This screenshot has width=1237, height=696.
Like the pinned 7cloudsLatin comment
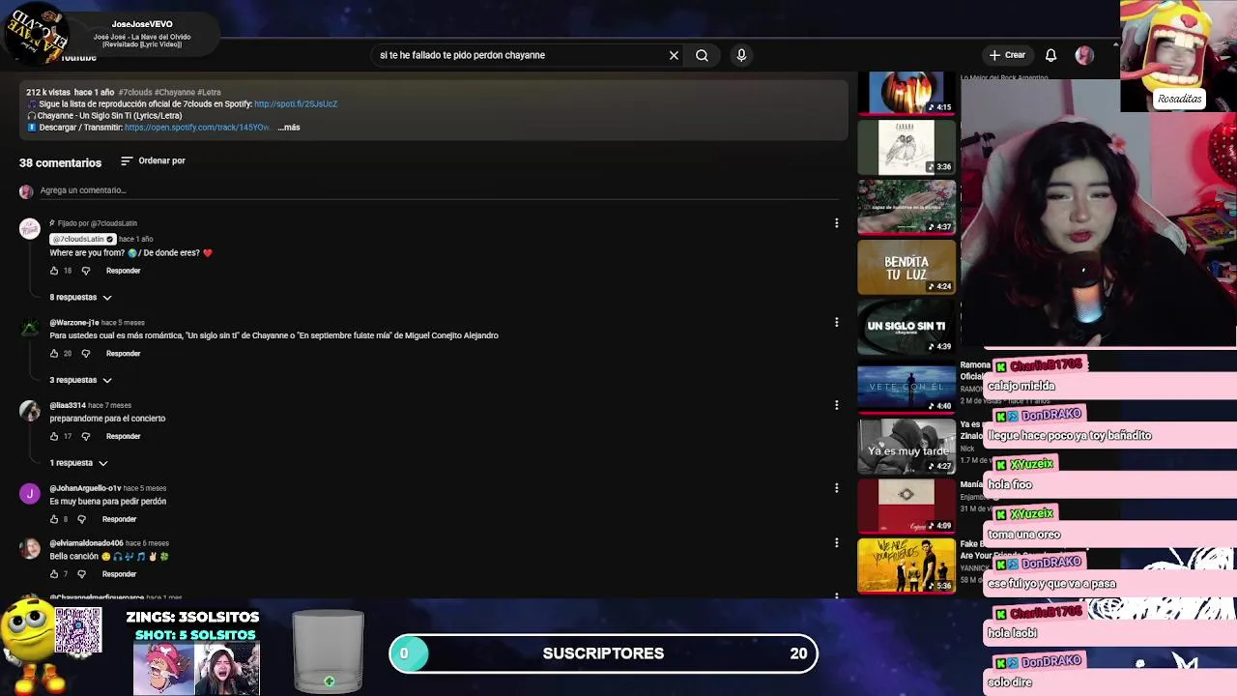[x=54, y=271]
